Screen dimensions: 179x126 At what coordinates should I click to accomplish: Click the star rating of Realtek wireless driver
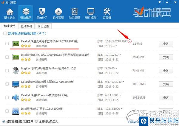point(26,46)
